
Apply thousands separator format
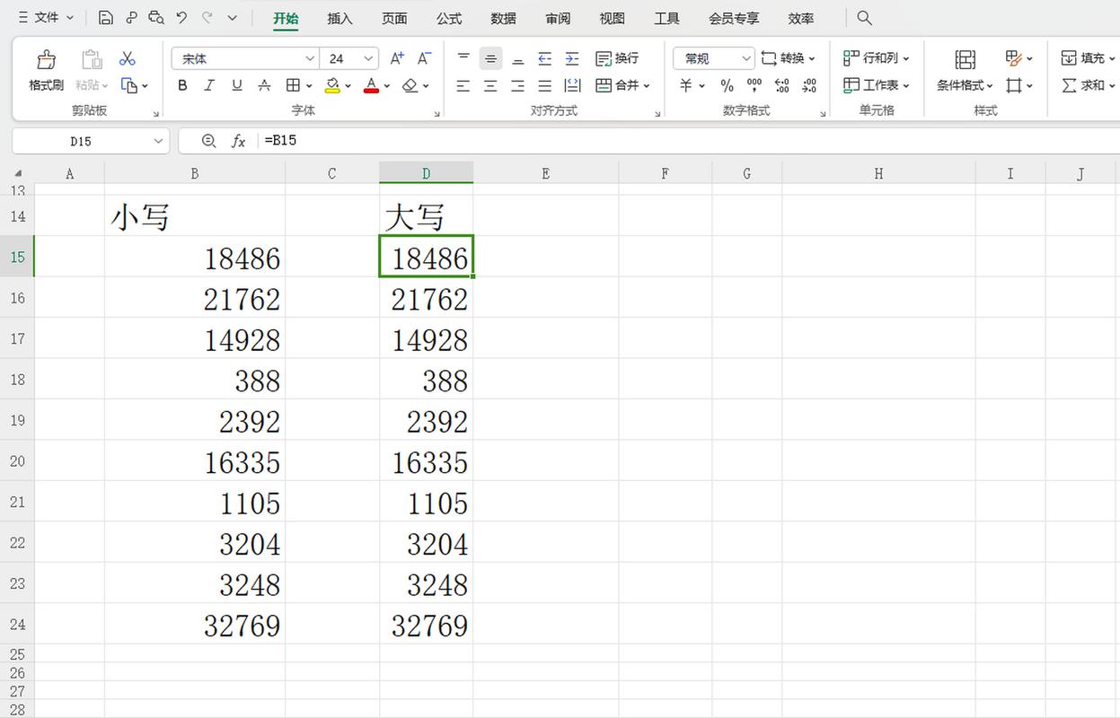coord(754,86)
